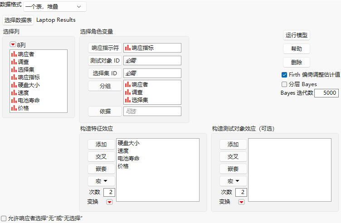Click the 帮助 button
341x223 pixels.
point(297,48)
